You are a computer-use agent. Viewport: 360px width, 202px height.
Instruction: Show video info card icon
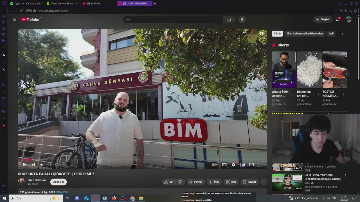(262, 34)
